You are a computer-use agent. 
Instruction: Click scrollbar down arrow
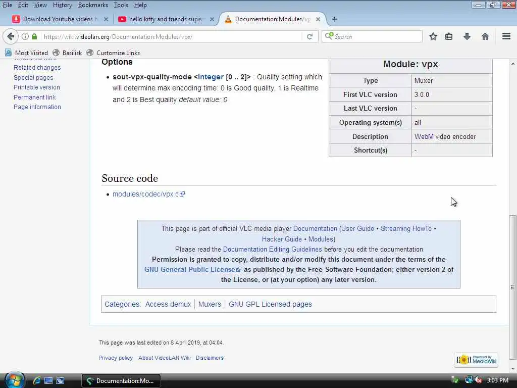[x=512, y=368]
